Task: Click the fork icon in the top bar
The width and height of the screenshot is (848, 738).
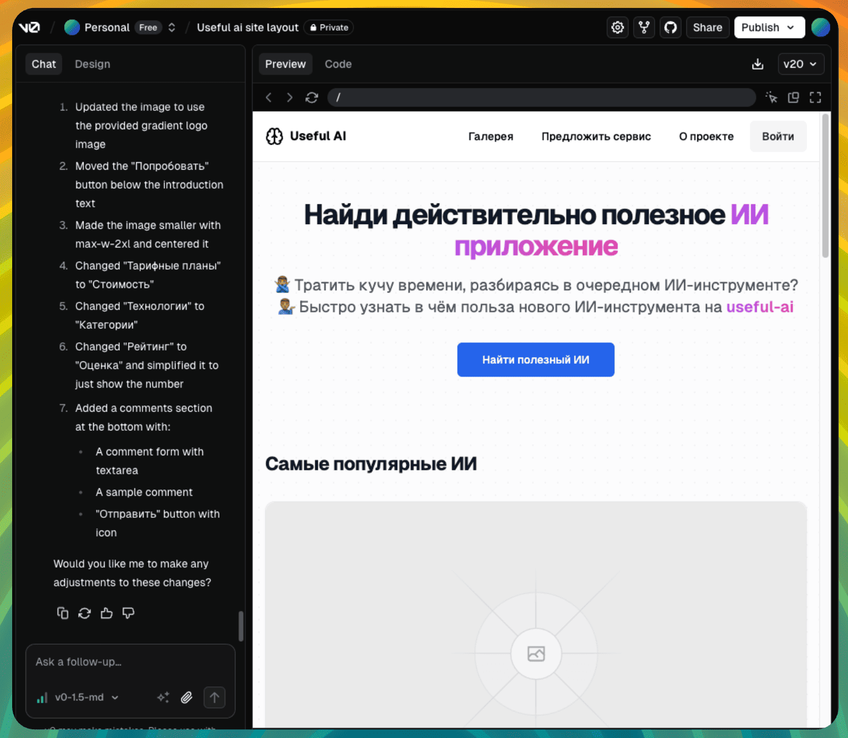Action: pyautogui.click(x=644, y=27)
